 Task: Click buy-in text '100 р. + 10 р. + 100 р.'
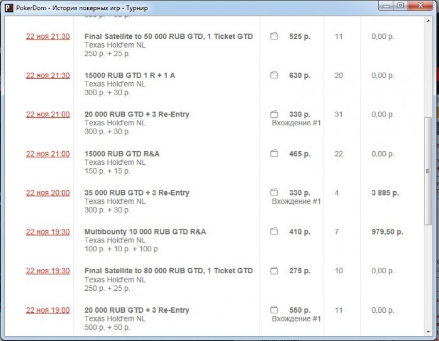point(122,249)
